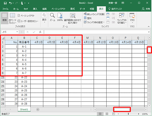Click the zoom slider handle
Viewport: 152px width, 116px height.
pos(128,114)
